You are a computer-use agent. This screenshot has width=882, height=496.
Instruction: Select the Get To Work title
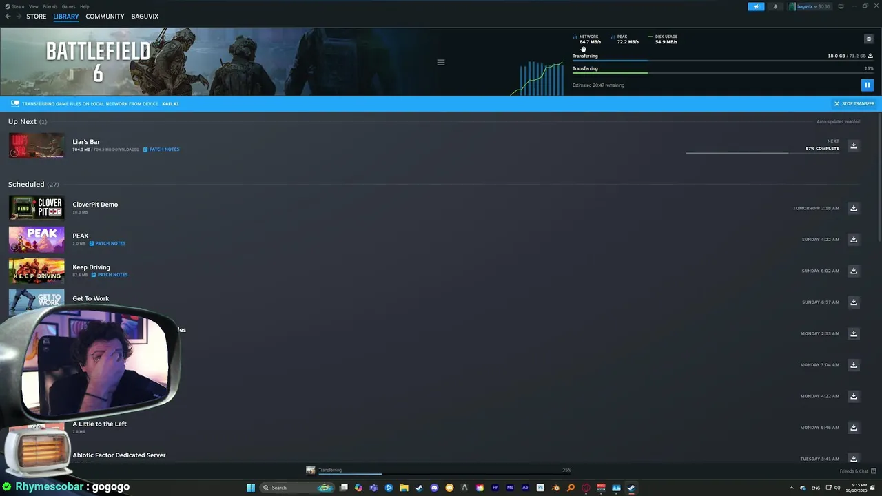pyautogui.click(x=91, y=298)
